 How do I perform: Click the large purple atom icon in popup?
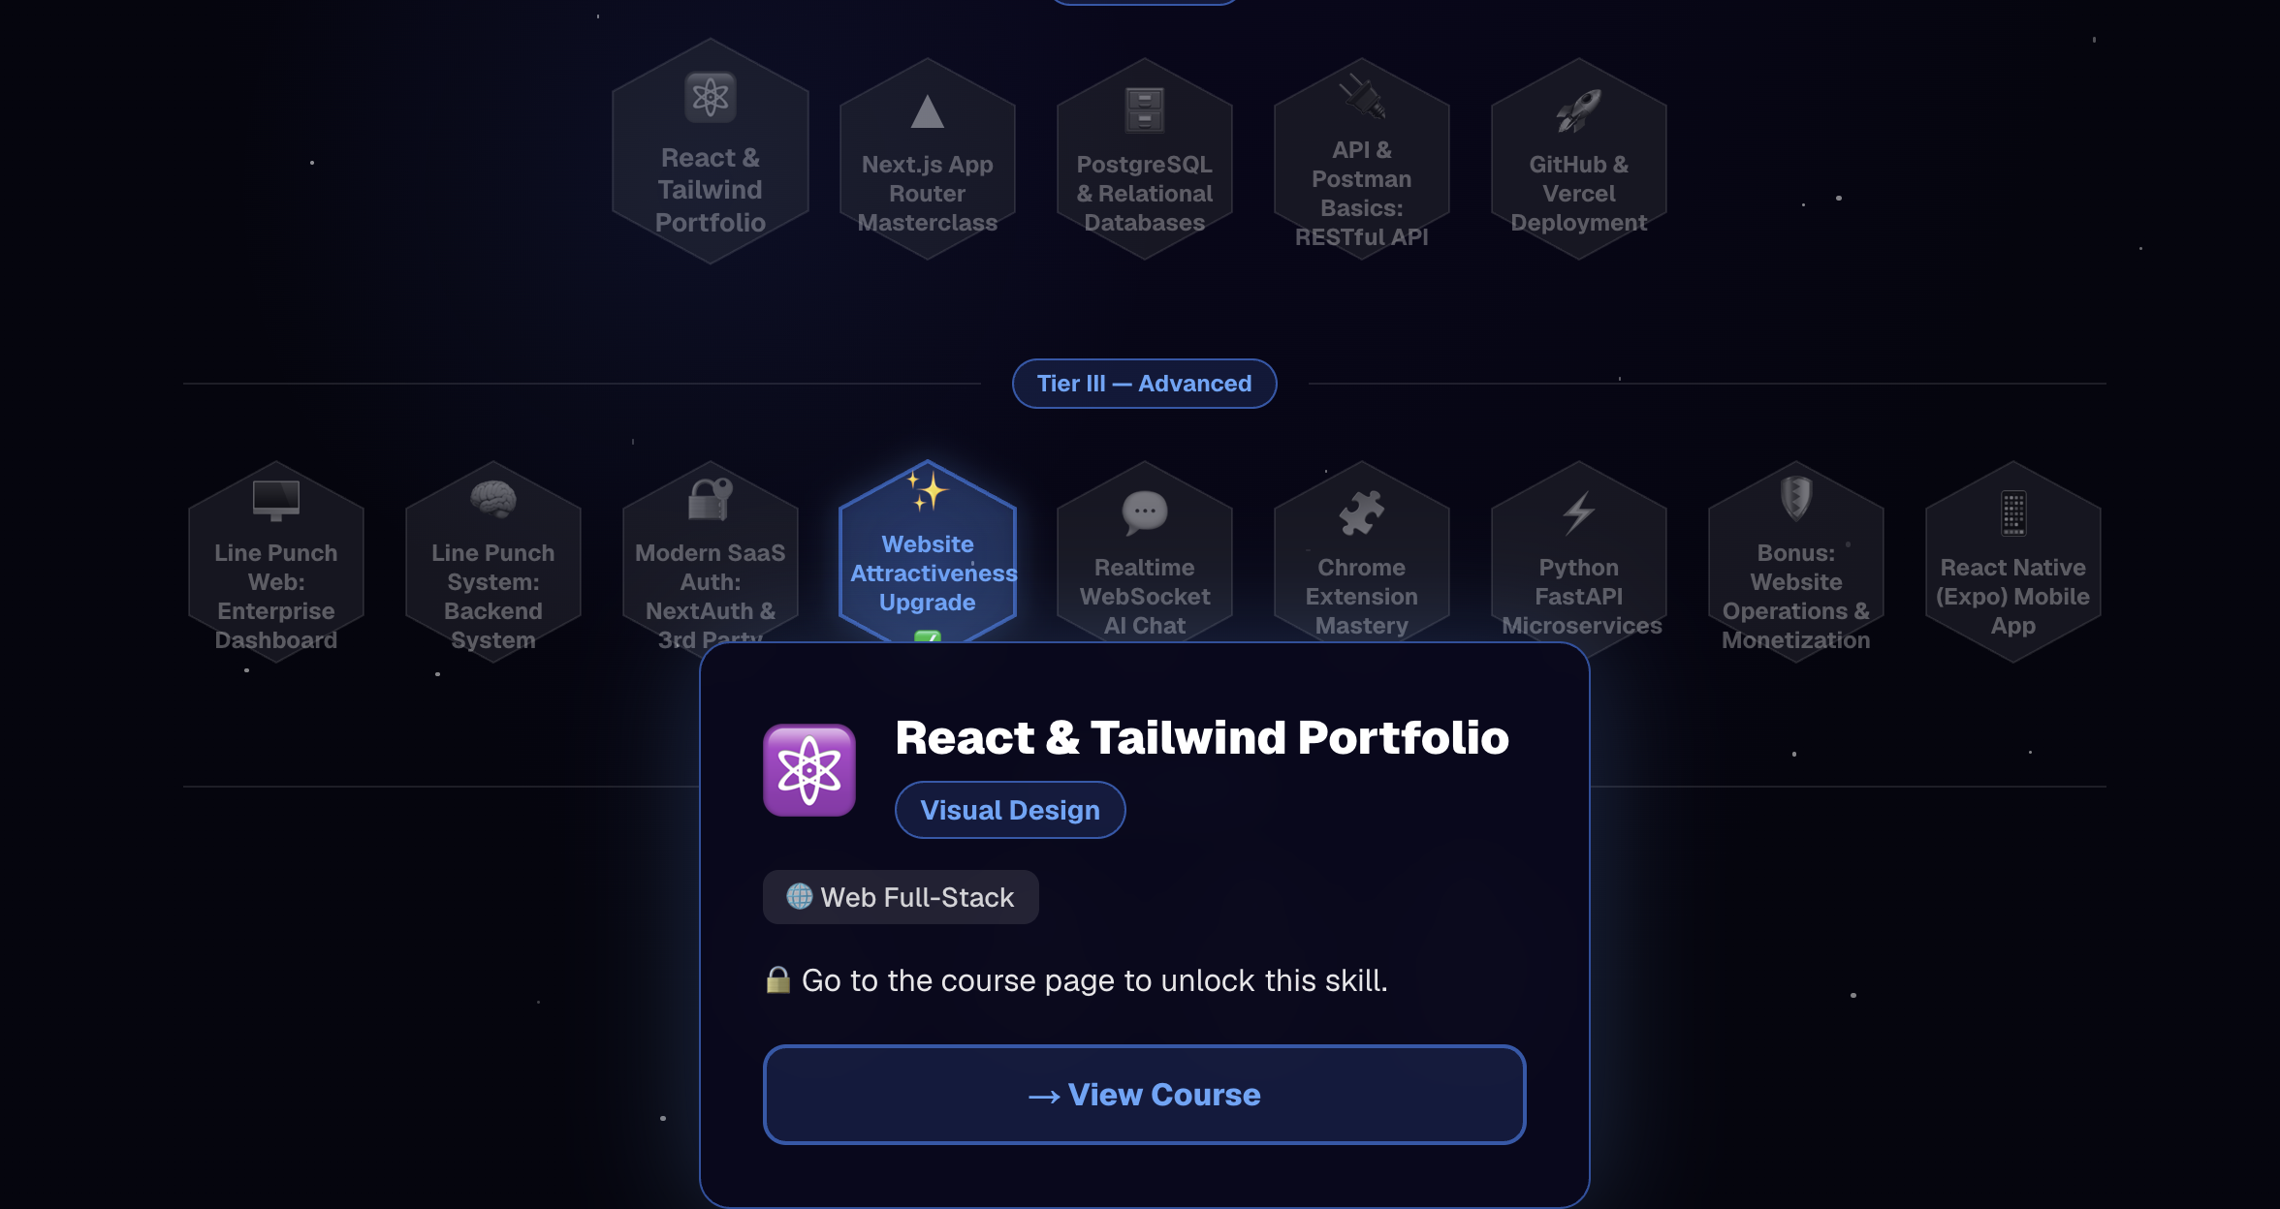click(x=809, y=770)
